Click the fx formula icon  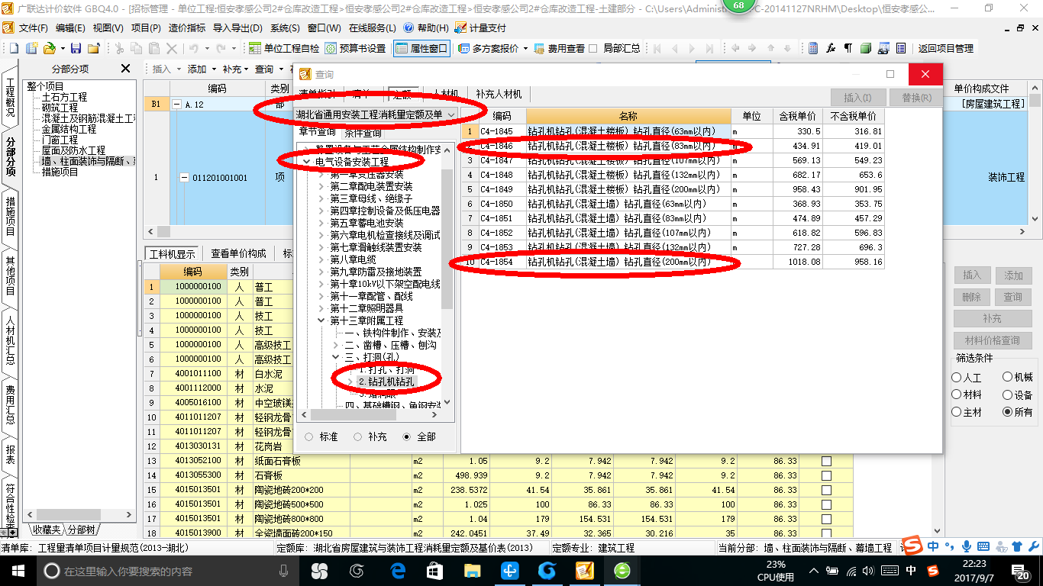[x=831, y=48]
